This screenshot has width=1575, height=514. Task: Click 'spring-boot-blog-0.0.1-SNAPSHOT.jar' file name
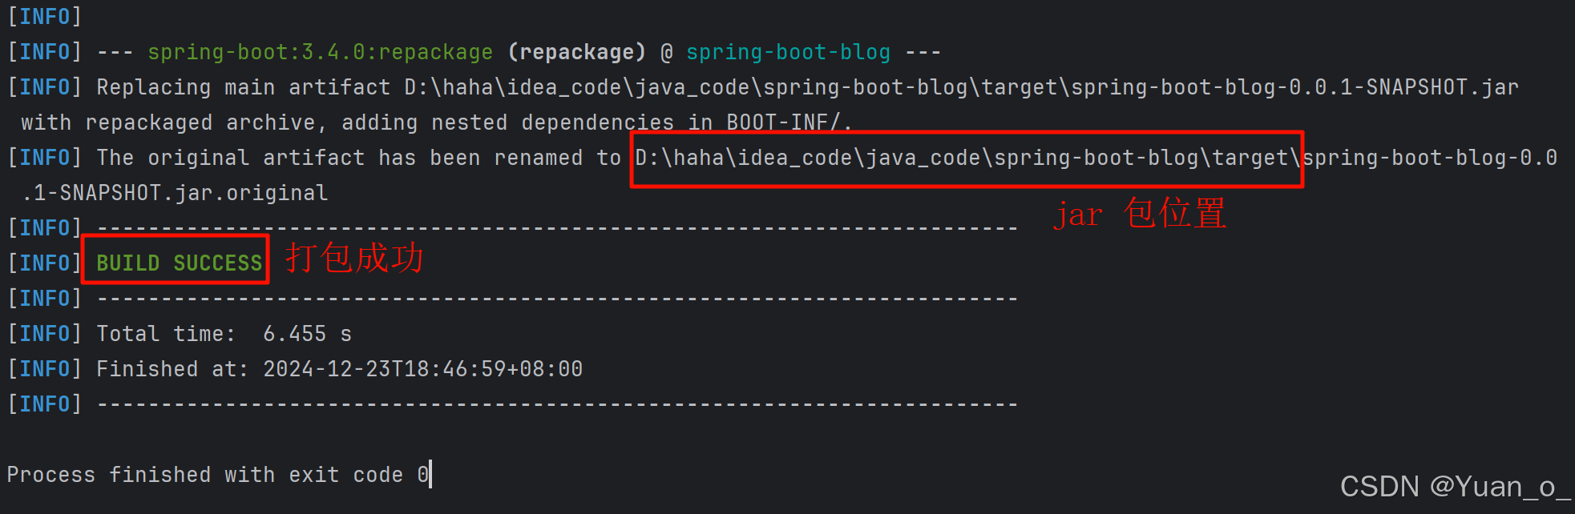pos(1294,87)
